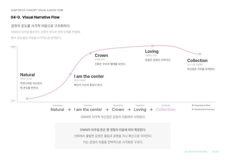Click the © 2026 HYUNA KIM. footer text
Screen dimensions: 226x160
196,152
